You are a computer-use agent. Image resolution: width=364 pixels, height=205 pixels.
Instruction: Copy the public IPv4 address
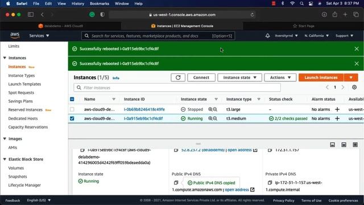pos(176,150)
